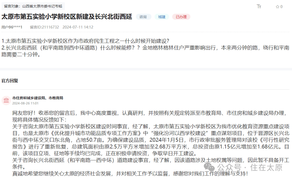The height and width of the screenshot is (179, 292).
Task: Click the 留言ID:21116732 text
Action: [45, 27]
